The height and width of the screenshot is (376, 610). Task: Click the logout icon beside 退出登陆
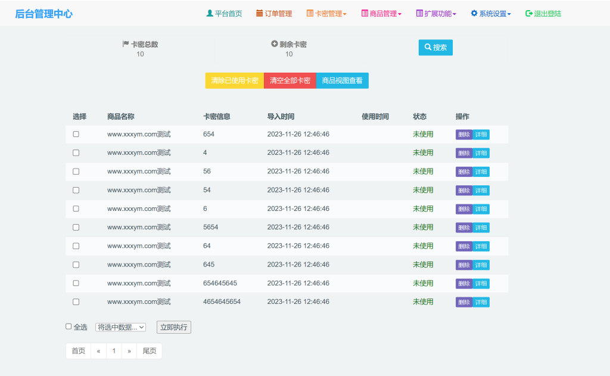(530, 13)
